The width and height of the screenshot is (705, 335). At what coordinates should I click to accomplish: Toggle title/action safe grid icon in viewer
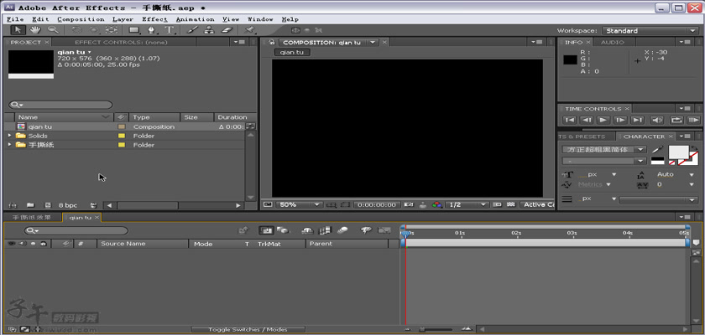[332, 204]
